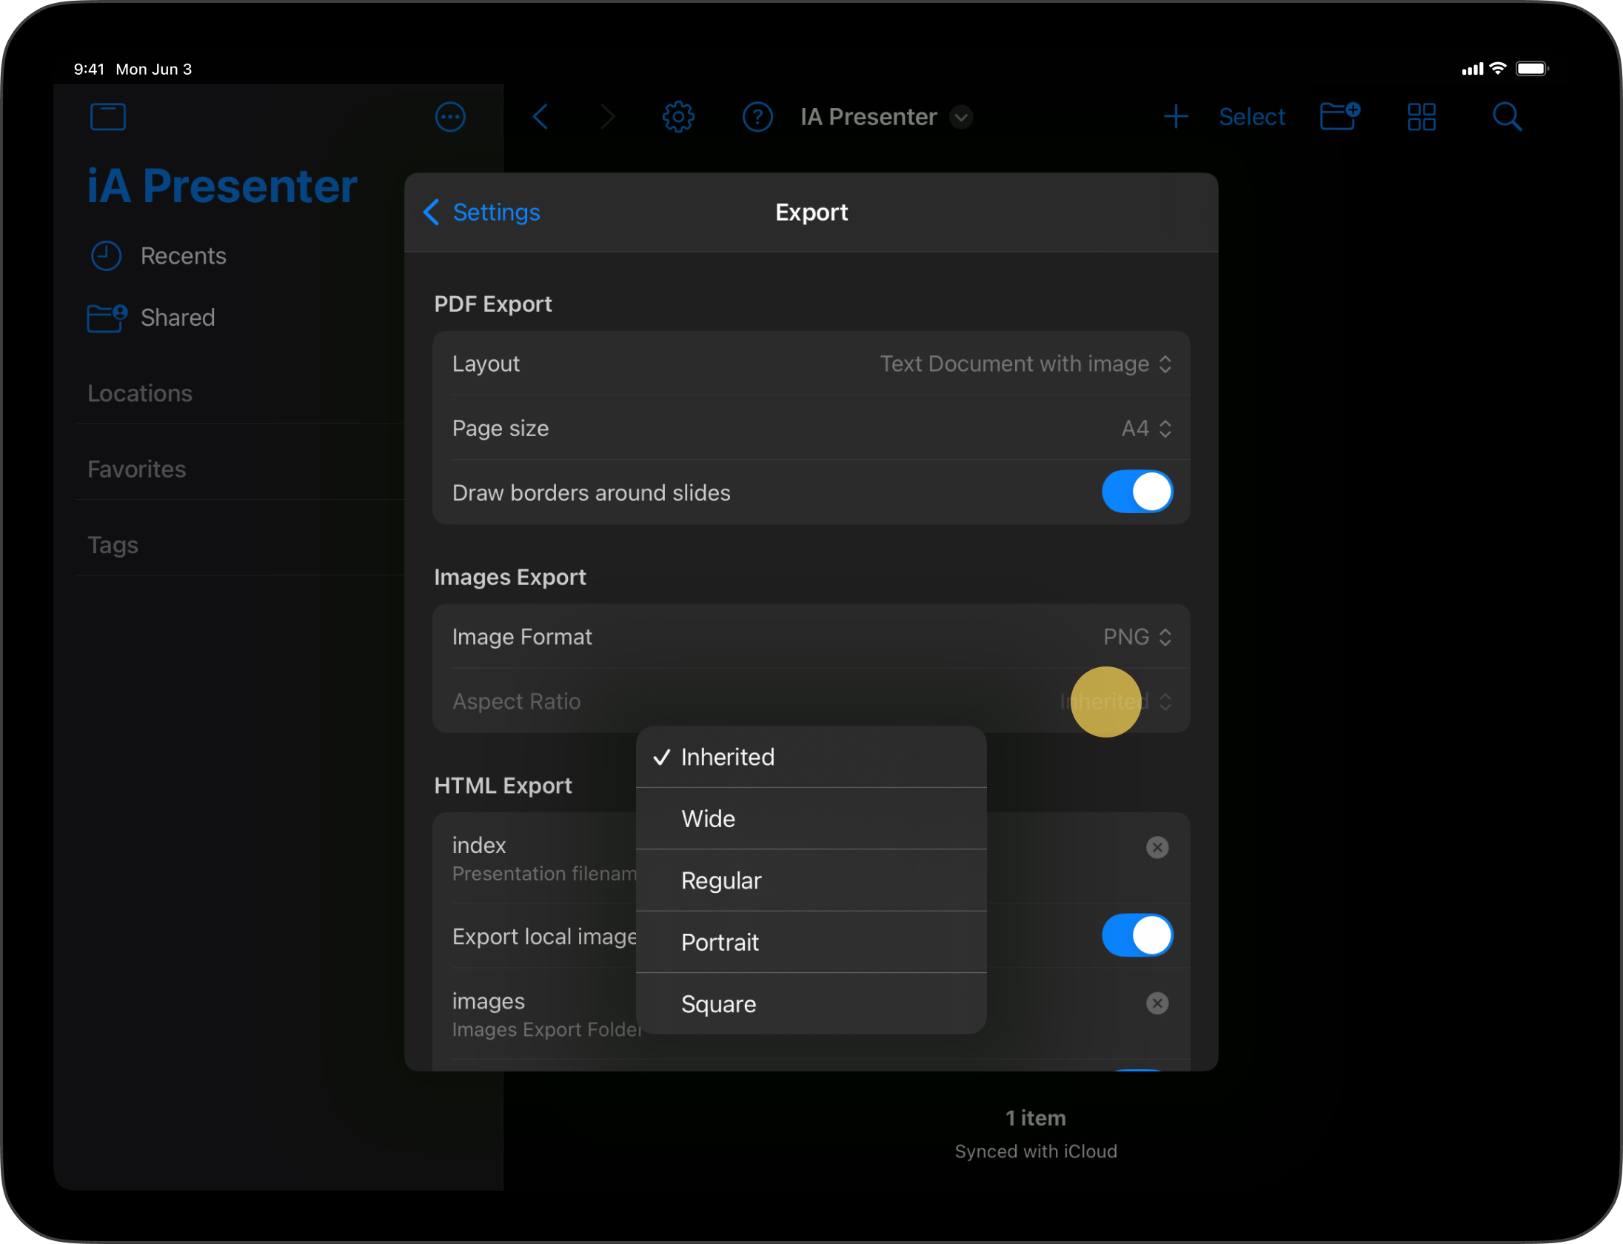Open Recents in sidebar
This screenshot has height=1244, width=1623.
pyautogui.click(x=183, y=255)
